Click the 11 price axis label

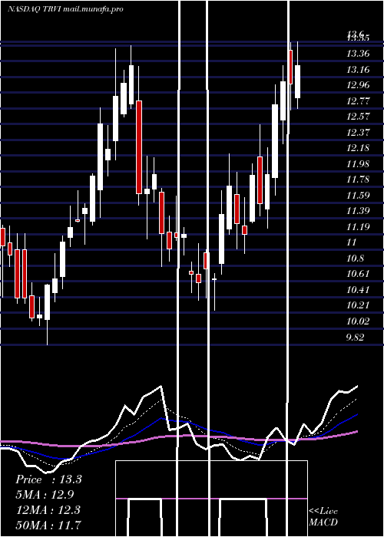(352, 242)
